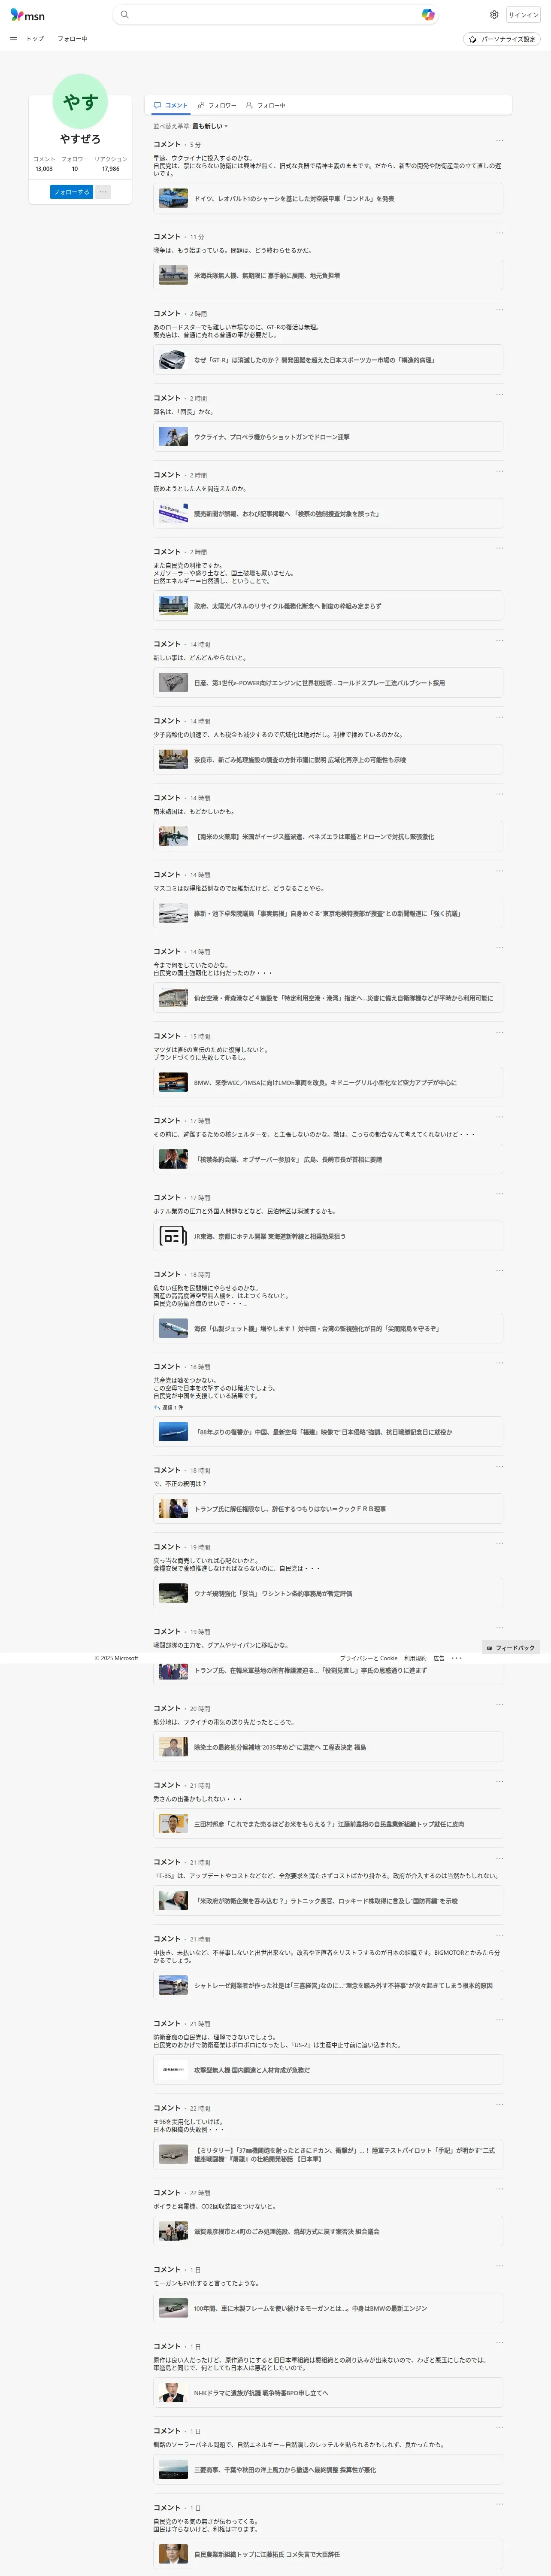Open Copilot from the search bar icon
551x2576 pixels.
pyautogui.click(x=428, y=15)
